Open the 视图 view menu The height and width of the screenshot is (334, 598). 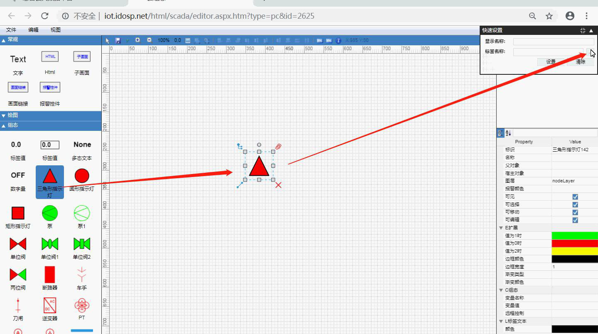point(55,30)
